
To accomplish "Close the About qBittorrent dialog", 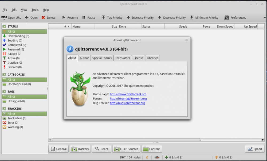I will pos(186,40).
